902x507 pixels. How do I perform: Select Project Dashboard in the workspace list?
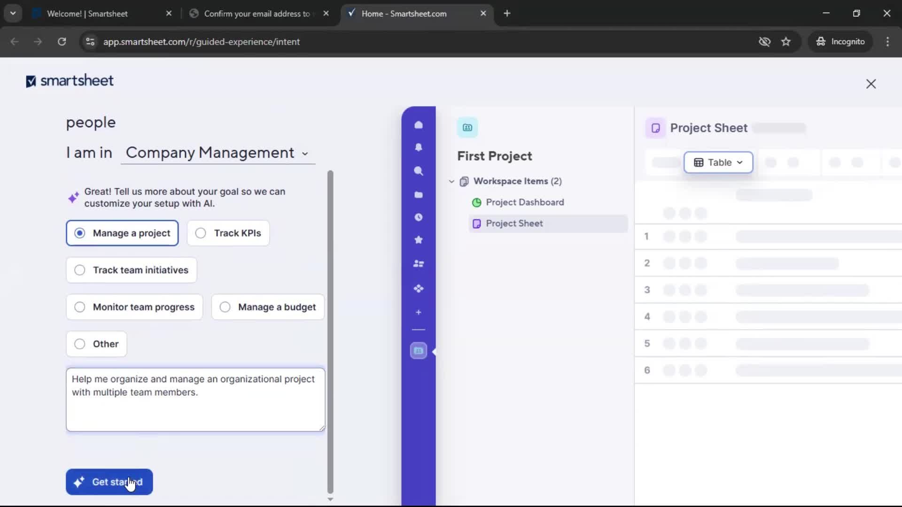point(525,202)
